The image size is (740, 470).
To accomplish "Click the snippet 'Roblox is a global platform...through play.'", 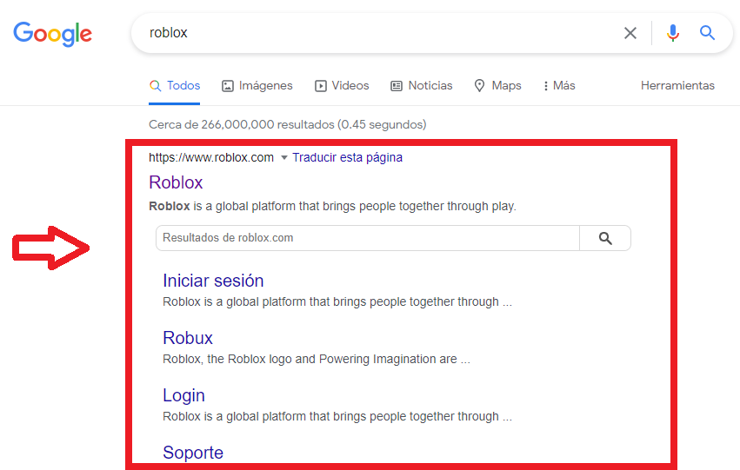I will click(x=333, y=207).
